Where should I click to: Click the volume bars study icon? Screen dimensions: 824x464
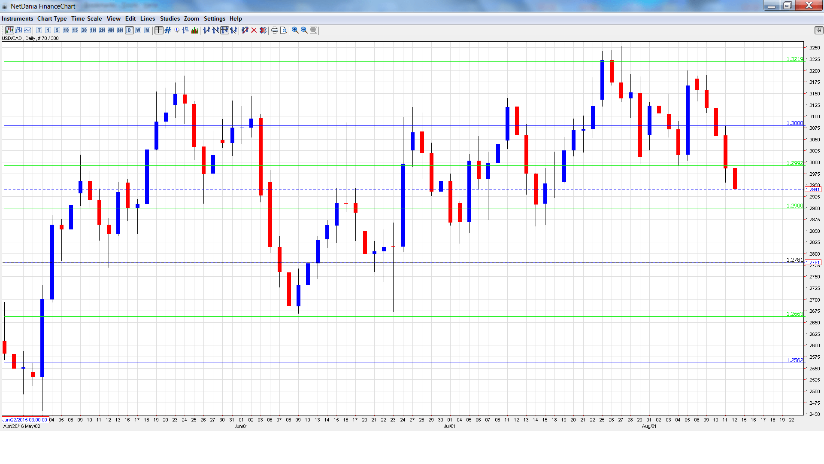pos(195,30)
